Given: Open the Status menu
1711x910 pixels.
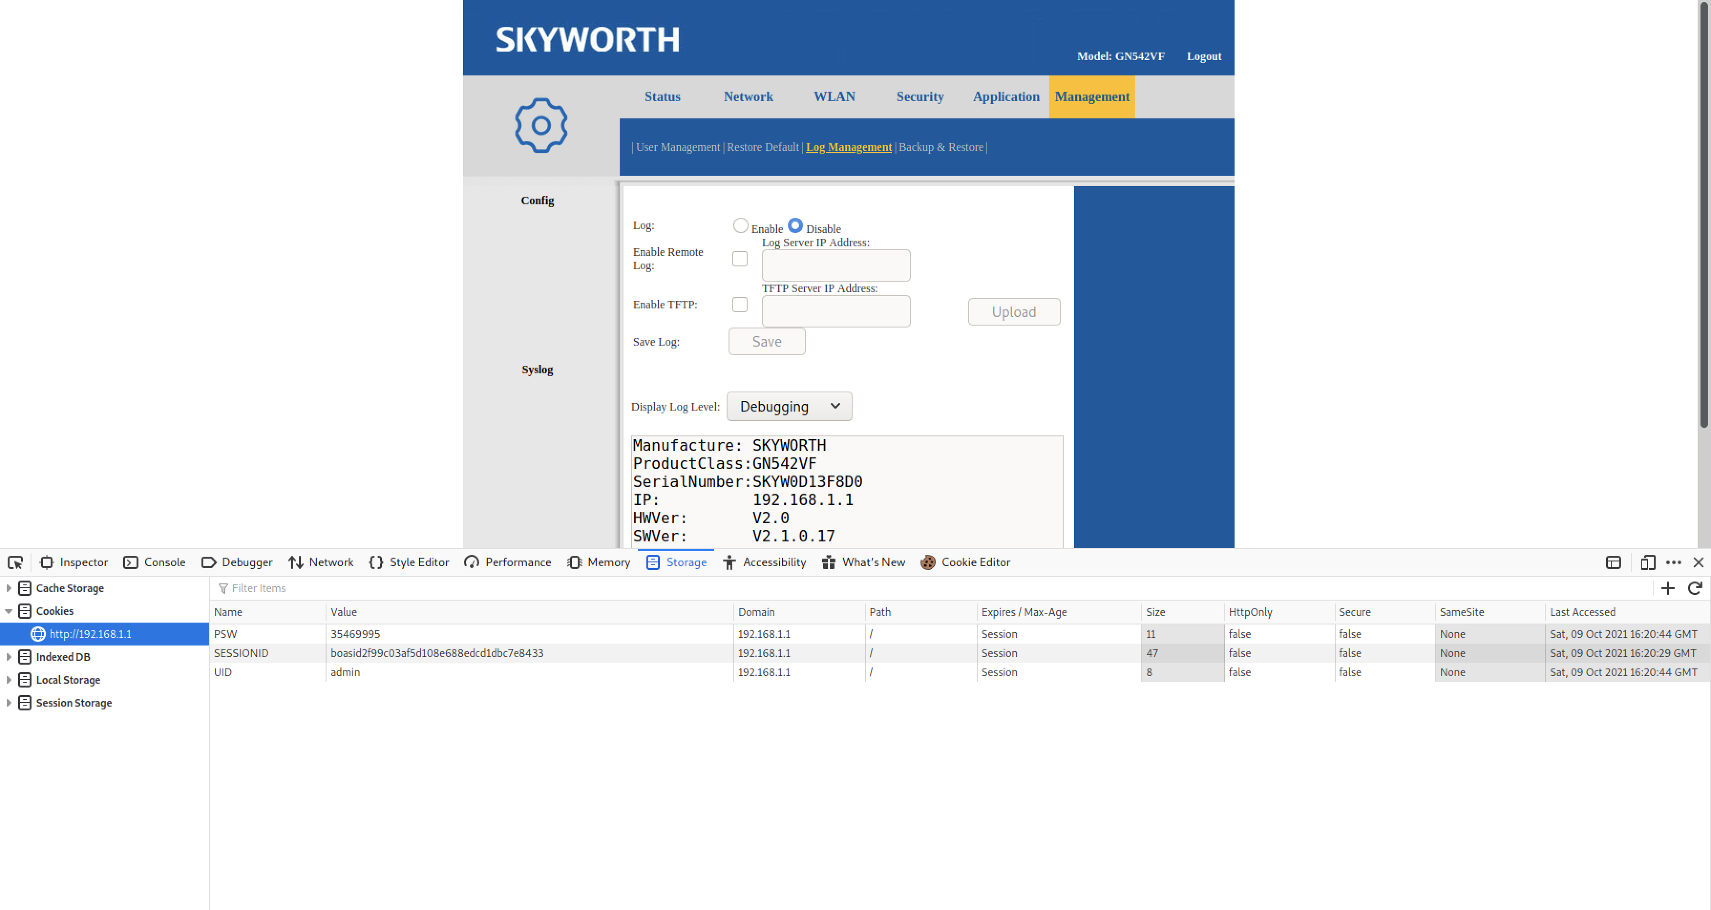Looking at the screenshot, I should point(663,97).
